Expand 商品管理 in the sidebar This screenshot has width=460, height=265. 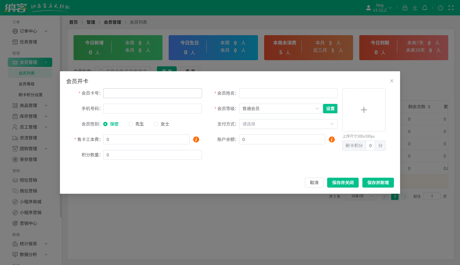tap(29, 106)
